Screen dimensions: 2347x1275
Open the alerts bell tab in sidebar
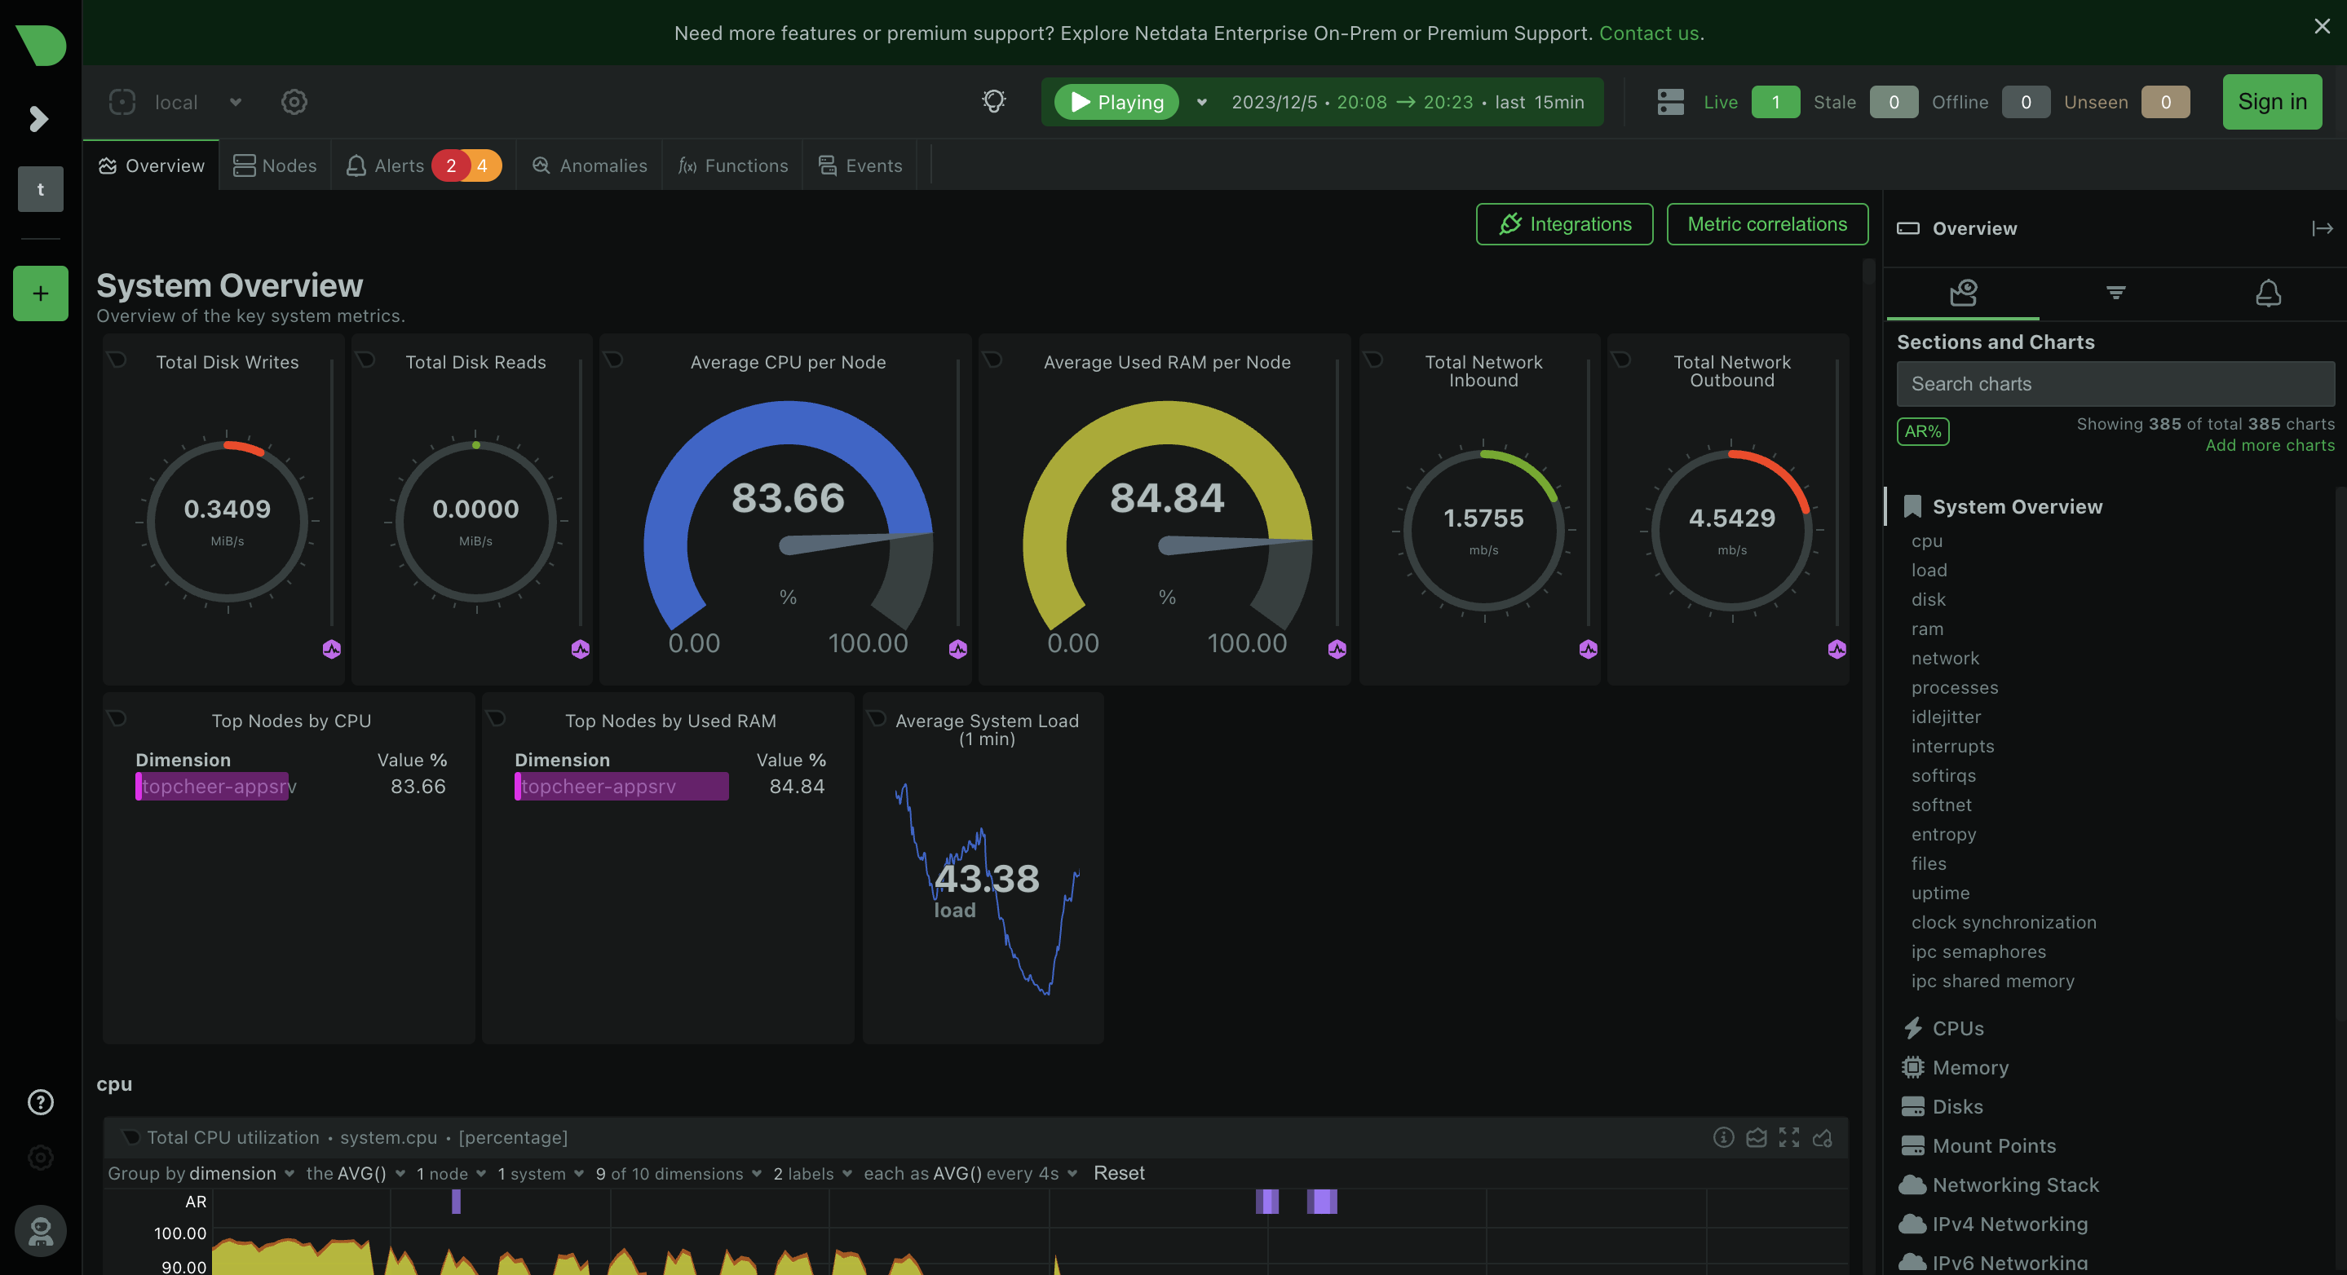click(x=2268, y=293)
